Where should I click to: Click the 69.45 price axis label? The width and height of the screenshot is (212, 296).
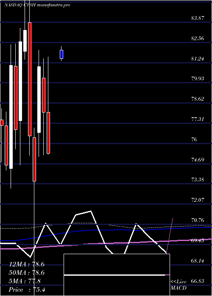coord(198,241)
